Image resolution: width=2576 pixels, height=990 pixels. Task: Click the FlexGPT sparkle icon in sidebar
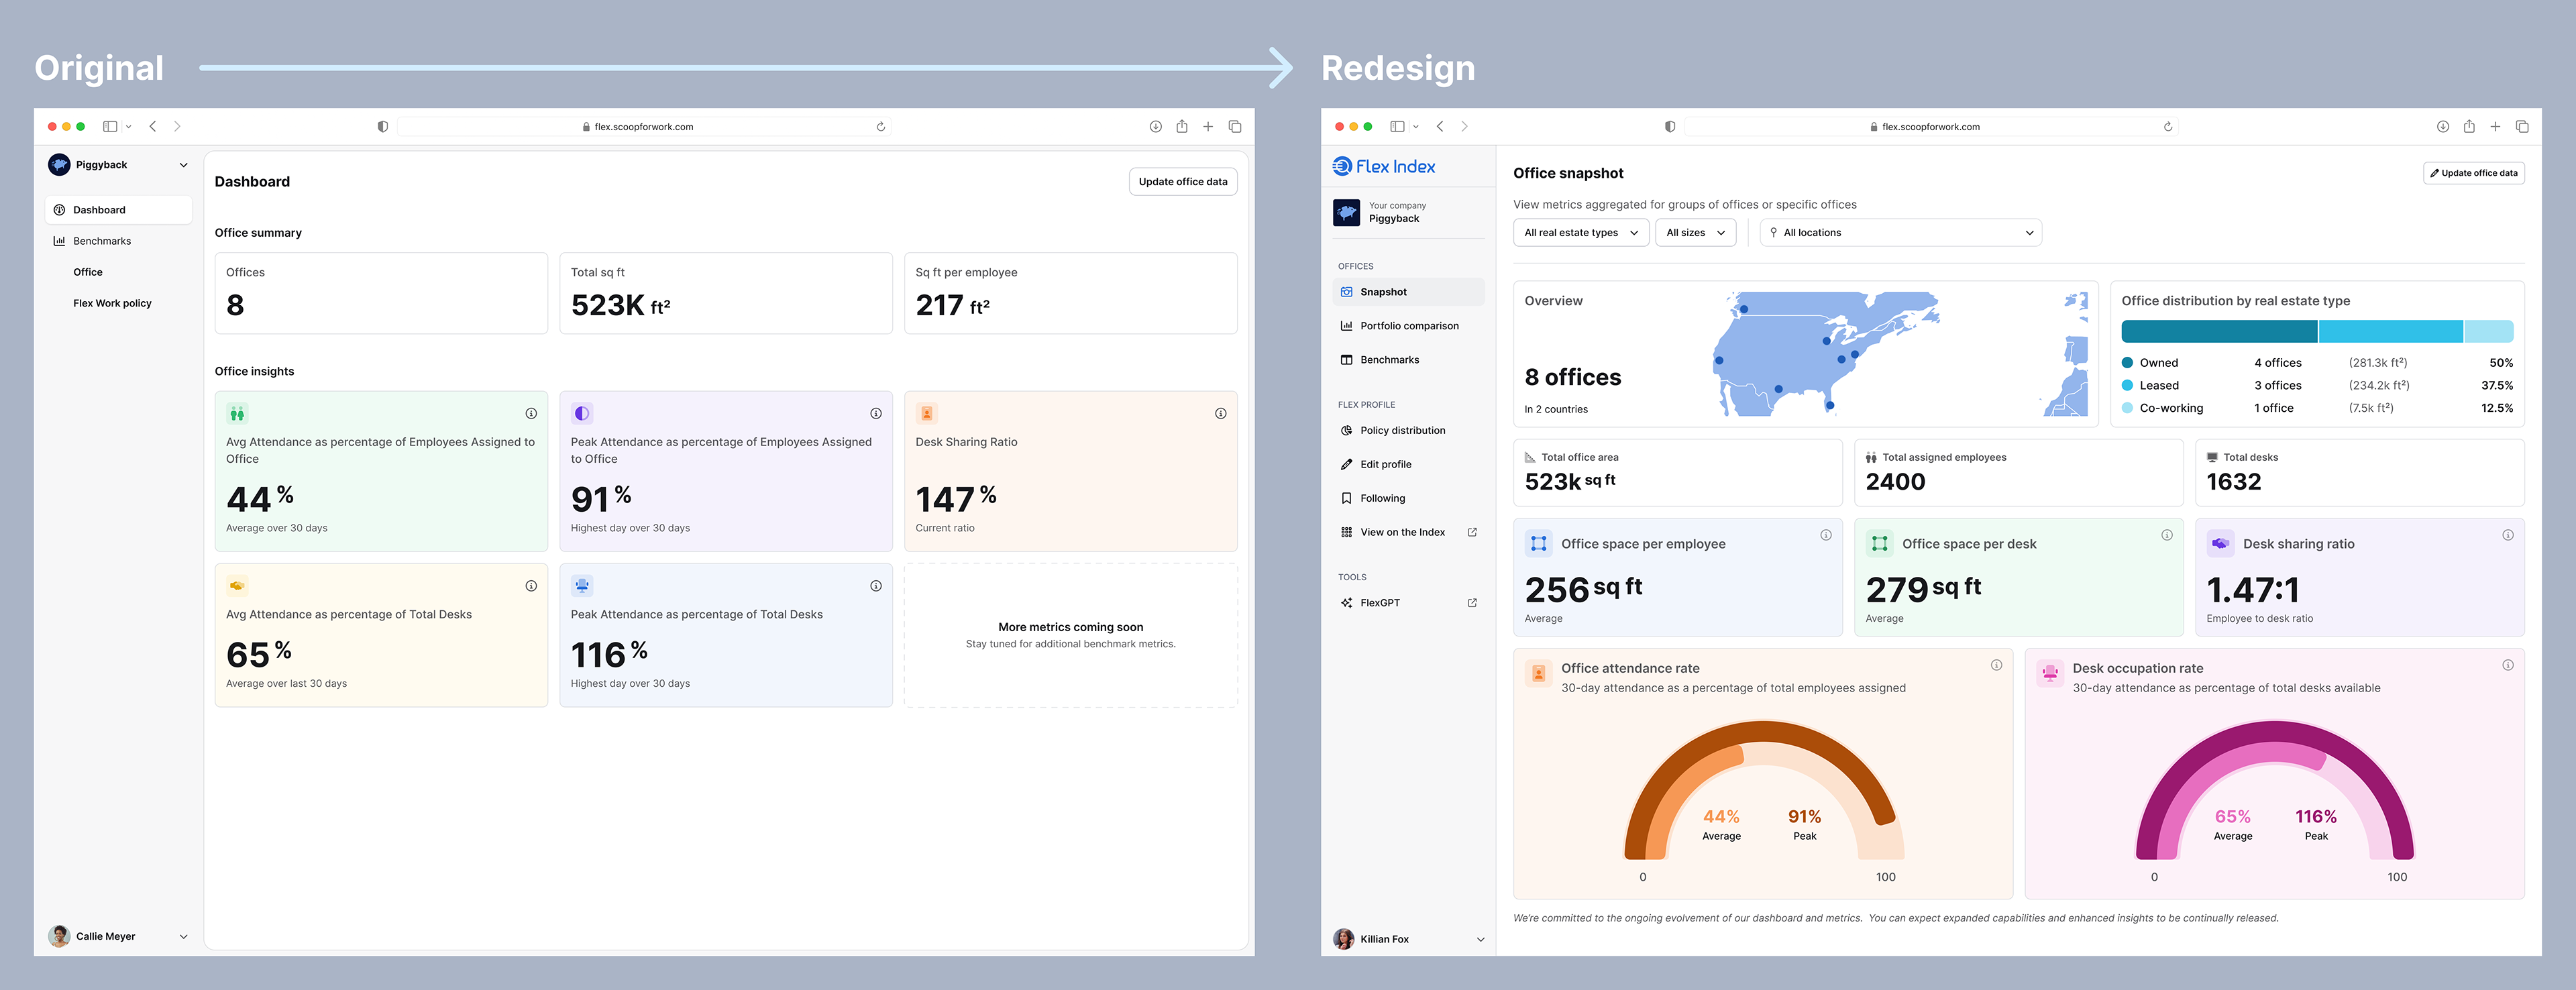pos(1346,603)
